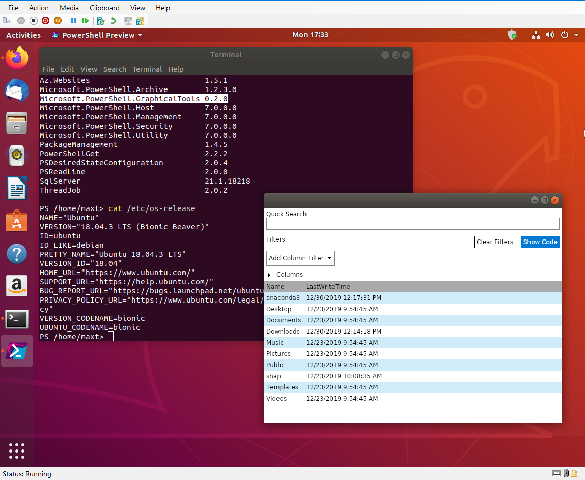Screen dimensions: 585x480
Task: Open the Hyper-V Help menu
Action: pos(162,8)
